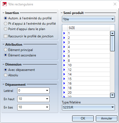Screen dimensions: 119x123
Task: Click the scroll down arrow of size list
Action: tap(112, 95)
